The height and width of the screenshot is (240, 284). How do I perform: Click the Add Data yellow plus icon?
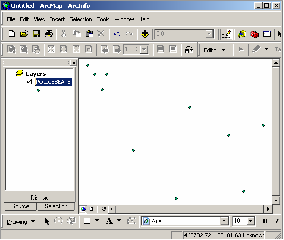(x=145, y=34)
